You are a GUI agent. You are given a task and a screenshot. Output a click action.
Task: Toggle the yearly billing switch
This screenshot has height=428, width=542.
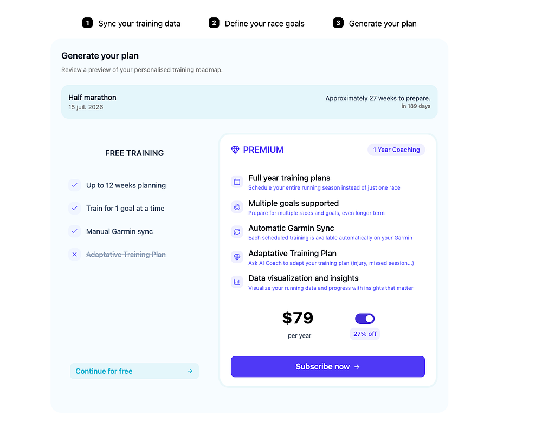(365, 319)
